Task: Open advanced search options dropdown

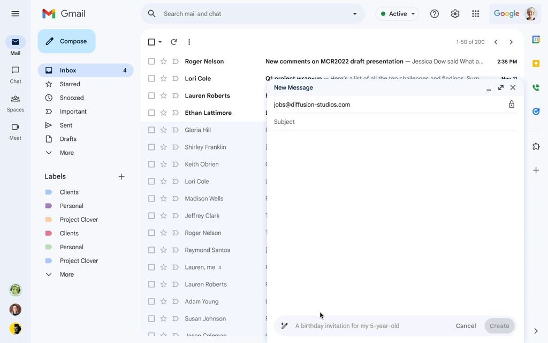Action: pyautogui.click(x=354, y=13)
